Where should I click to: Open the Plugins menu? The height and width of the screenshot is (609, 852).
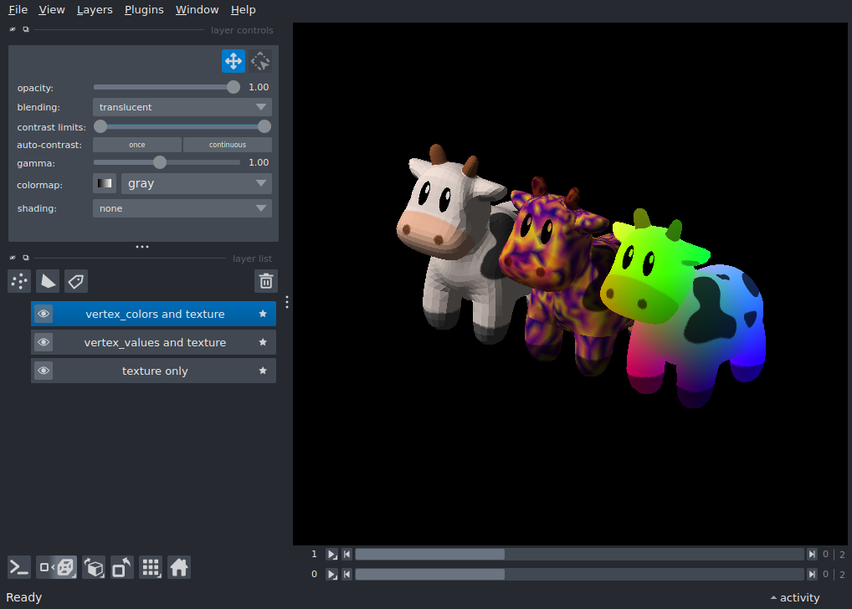tap(144, 10)
